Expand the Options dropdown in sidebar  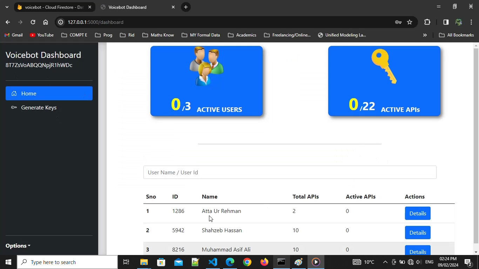[x=18, y=246]
